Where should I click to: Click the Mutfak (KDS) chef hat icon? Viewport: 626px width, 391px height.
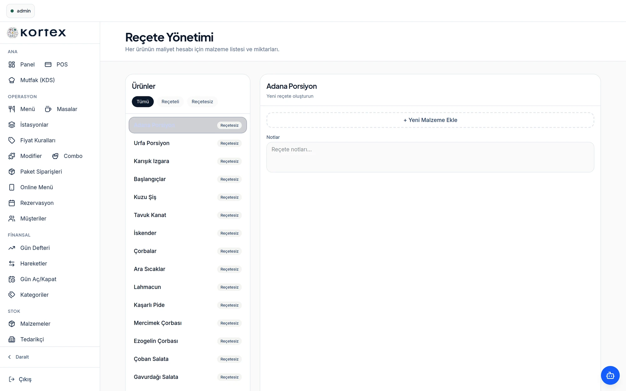12,80
